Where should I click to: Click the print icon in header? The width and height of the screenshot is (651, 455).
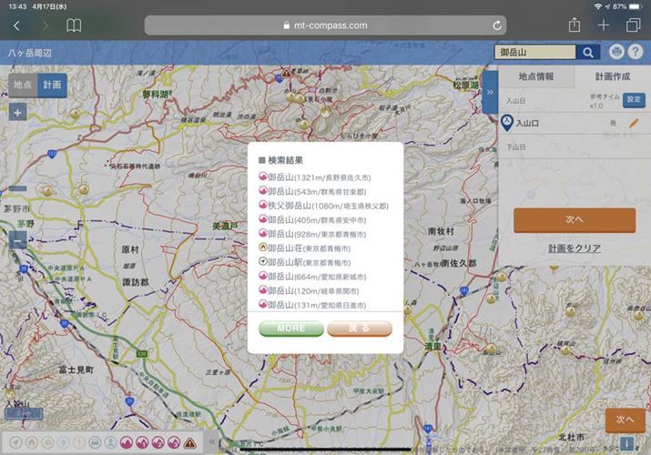pyautogui.click(x=617, y=52)
